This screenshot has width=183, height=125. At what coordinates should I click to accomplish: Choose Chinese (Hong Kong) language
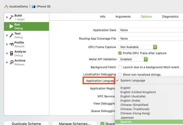(149, 113)
